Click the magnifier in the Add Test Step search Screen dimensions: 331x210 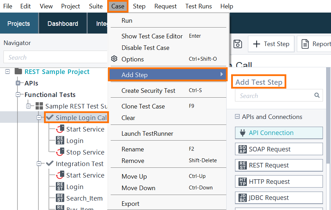(317, 95)
